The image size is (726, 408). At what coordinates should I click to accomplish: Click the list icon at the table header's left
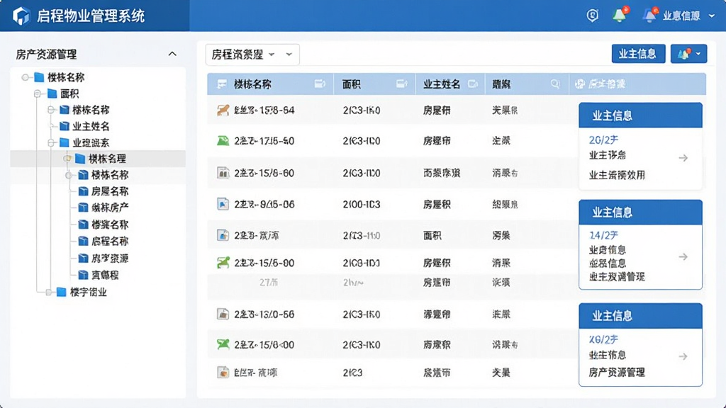[x=222, y=84]
